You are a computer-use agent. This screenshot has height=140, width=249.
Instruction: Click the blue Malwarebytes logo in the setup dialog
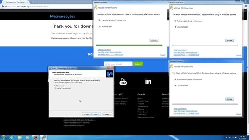[x=110, y=74]
